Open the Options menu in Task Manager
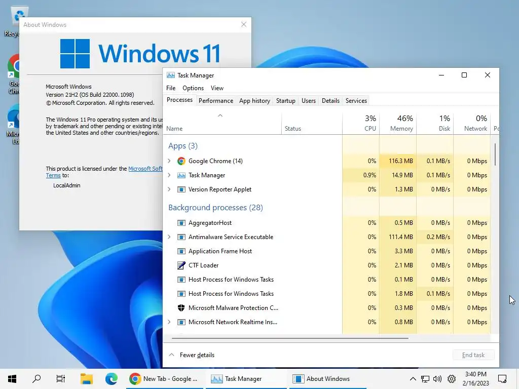This screenshot has width=519, height=389. tap(193, 88)
